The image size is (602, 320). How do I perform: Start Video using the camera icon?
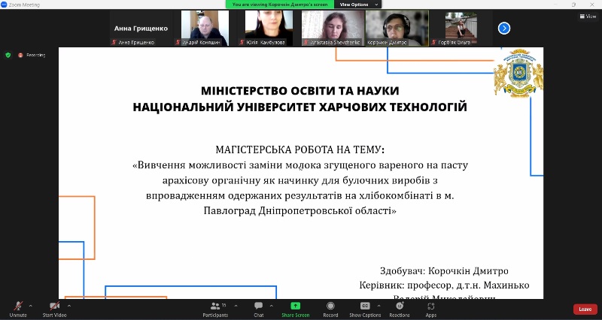pos(54,306)
